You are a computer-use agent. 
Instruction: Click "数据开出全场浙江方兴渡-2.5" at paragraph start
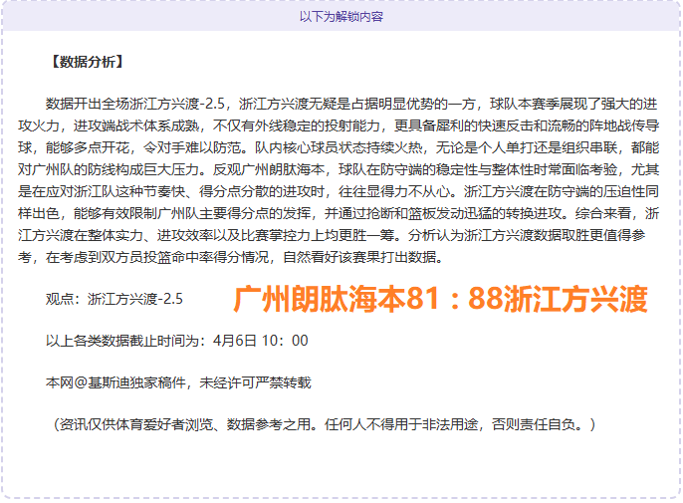pos(138,104)
